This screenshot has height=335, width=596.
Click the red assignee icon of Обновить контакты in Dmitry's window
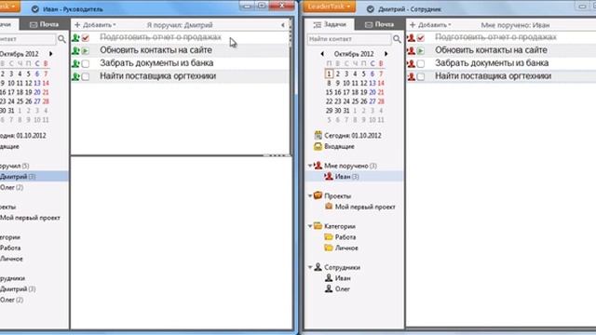click(x=411, y=50)
